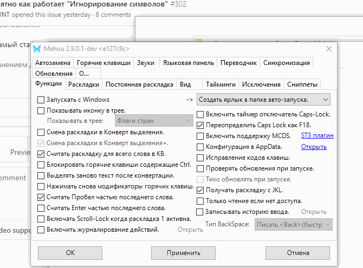Open the Звуки tab
This screenshot has width=363, height=268.
coord(145,63)
